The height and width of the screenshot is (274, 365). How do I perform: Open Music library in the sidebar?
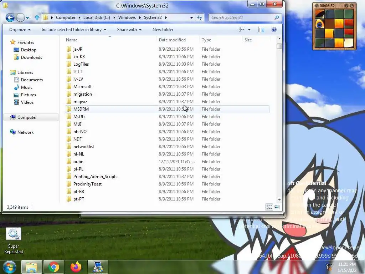click(26, 87)
